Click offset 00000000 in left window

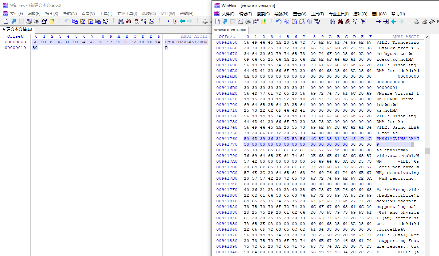(15, 42)
